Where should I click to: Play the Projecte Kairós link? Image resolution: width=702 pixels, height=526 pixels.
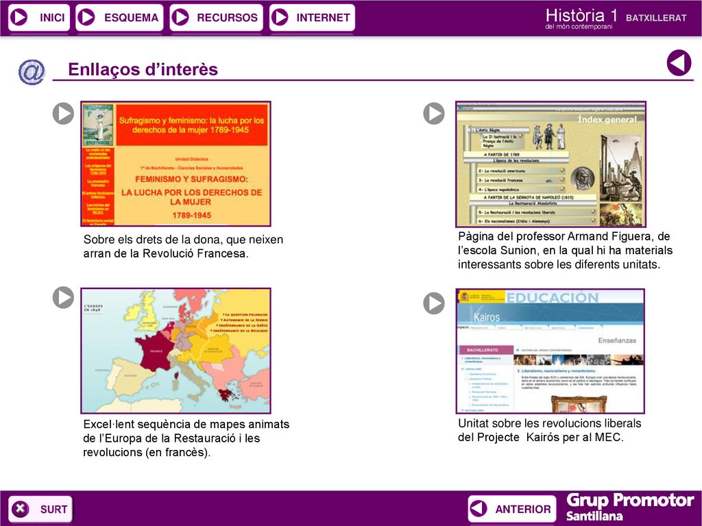pyautogui.click(x=434, y=303)
